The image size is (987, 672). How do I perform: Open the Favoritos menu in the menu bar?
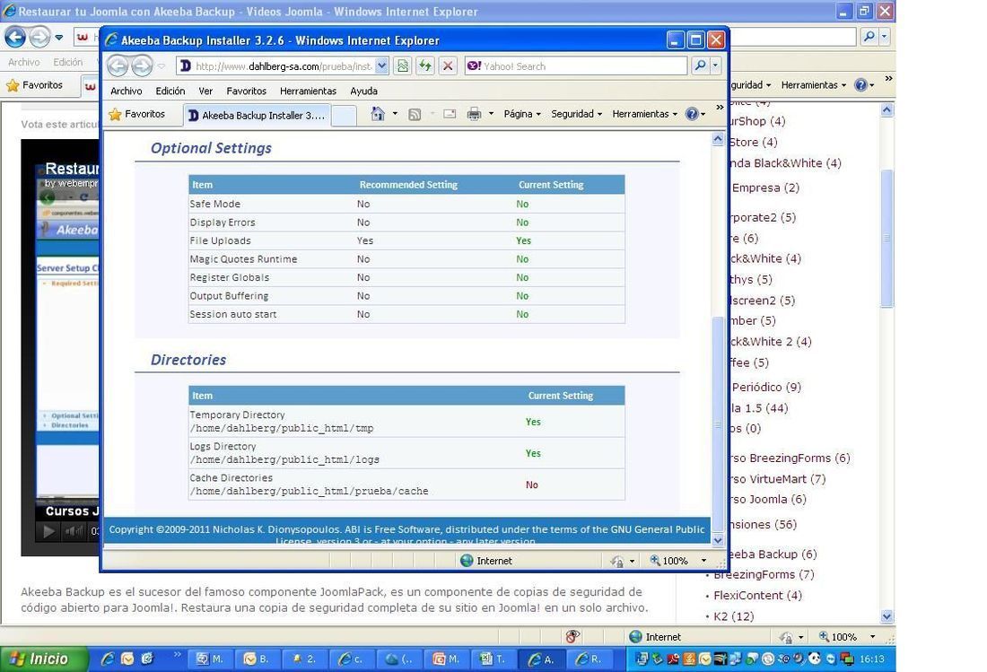[246, 91]
